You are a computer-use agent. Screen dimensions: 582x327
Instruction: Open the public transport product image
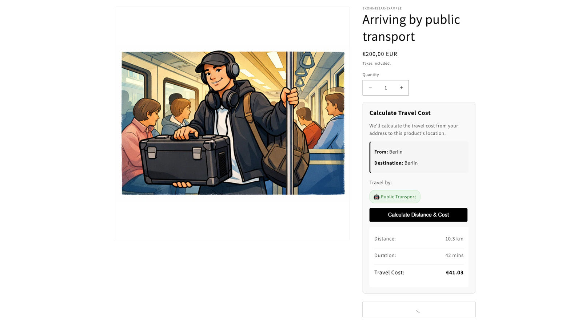pos(233,123)
